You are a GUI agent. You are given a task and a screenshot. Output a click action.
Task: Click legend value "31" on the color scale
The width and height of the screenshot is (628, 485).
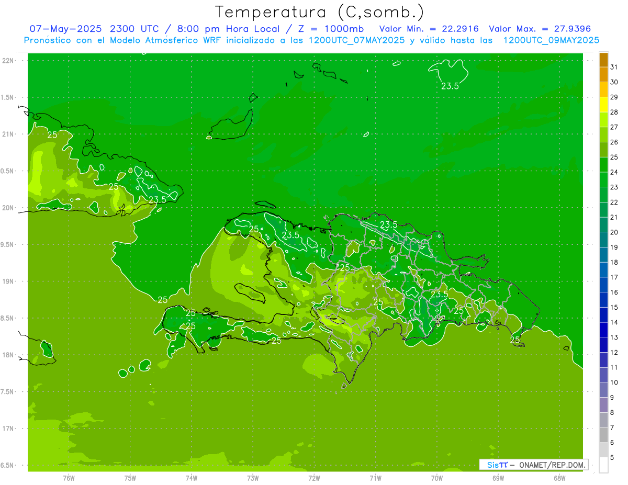[x=614, y=67]
